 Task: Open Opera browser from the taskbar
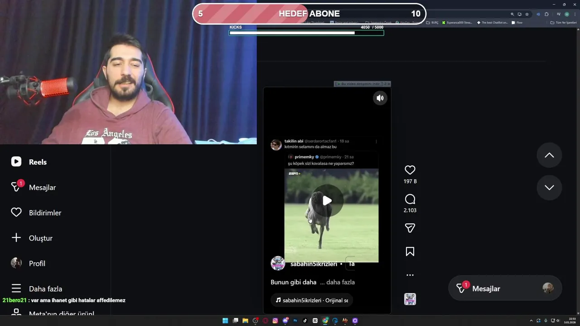click(265, 321)
